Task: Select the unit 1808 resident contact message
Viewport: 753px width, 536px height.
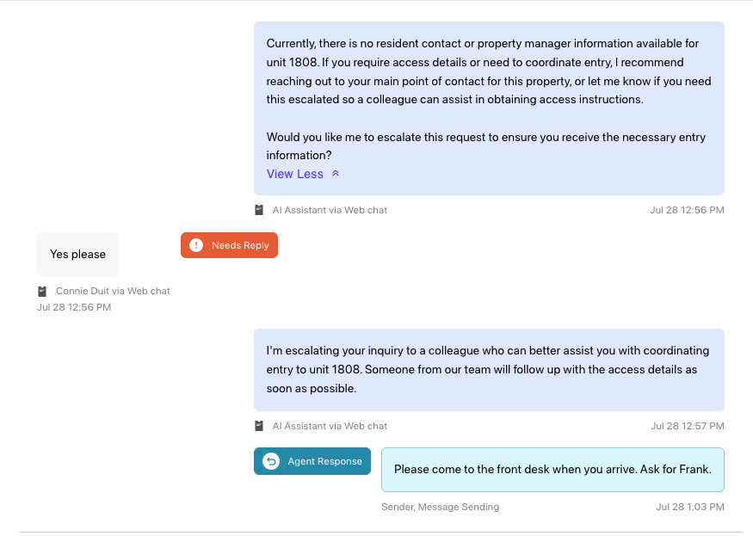Action: [x=489, y=108]
